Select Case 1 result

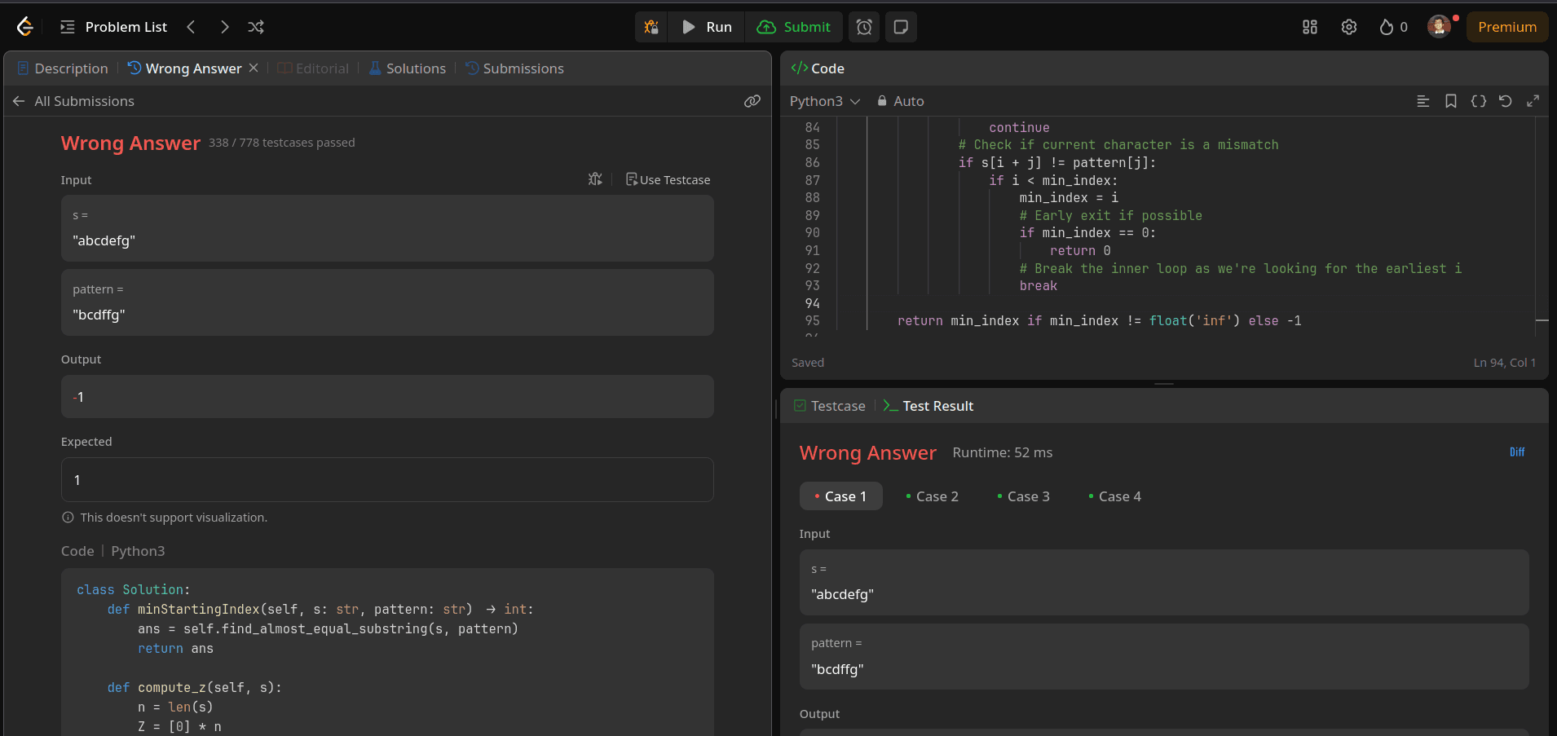(840, 496)
